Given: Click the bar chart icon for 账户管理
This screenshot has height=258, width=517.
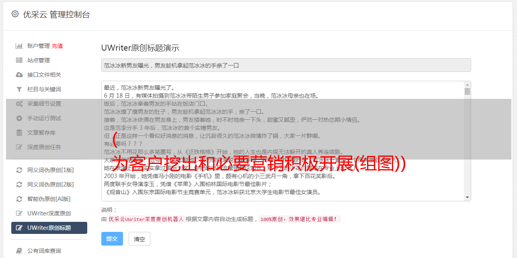Looking at the screenshot, I should pyautogui.click(x=19, y=46).
